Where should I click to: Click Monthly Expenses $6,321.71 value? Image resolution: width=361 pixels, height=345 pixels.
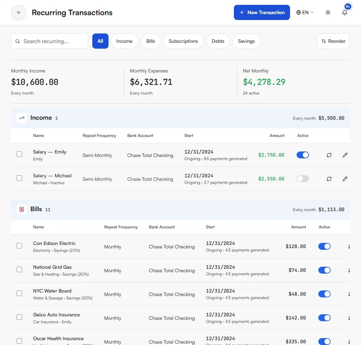(151, 82)
